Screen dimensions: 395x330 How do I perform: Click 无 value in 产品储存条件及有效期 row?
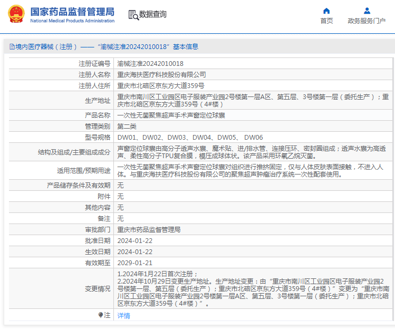tap(120, 186)
